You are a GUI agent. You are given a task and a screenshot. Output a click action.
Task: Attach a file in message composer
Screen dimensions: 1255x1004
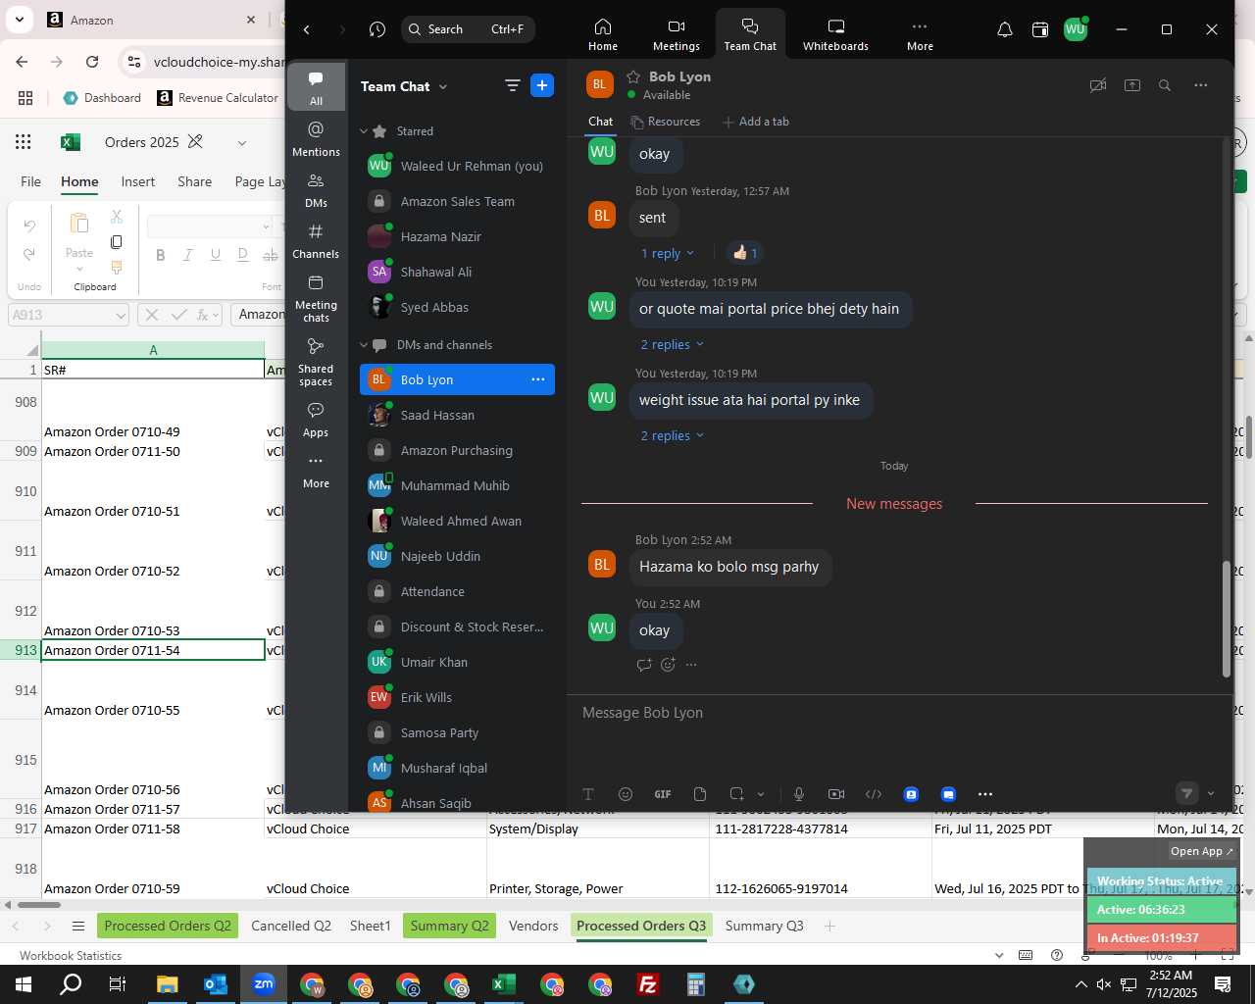700,794
